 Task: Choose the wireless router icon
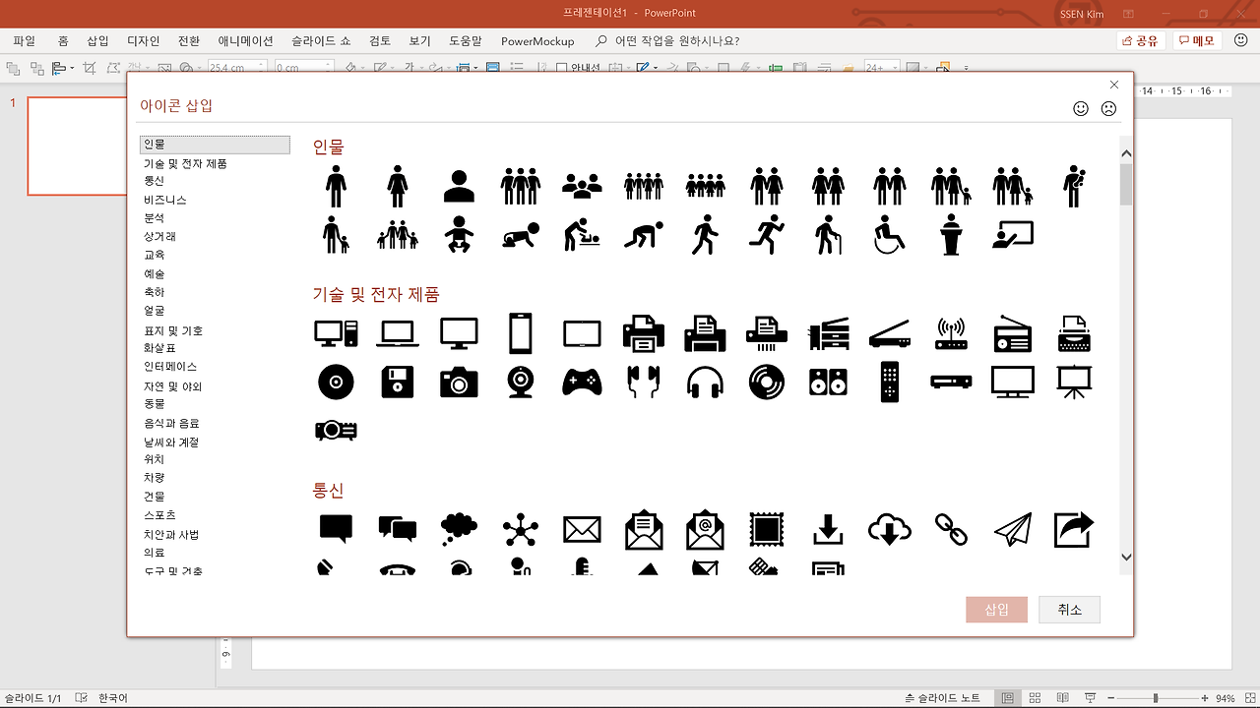(951, 333)
